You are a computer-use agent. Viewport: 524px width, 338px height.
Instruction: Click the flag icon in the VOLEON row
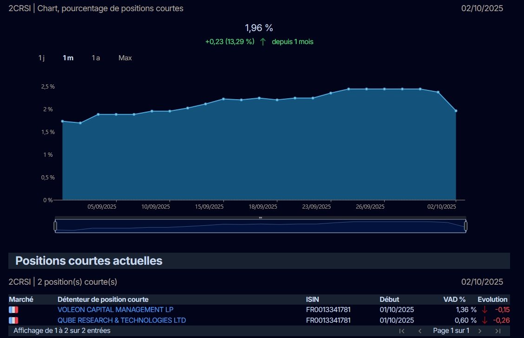[13, 310]
